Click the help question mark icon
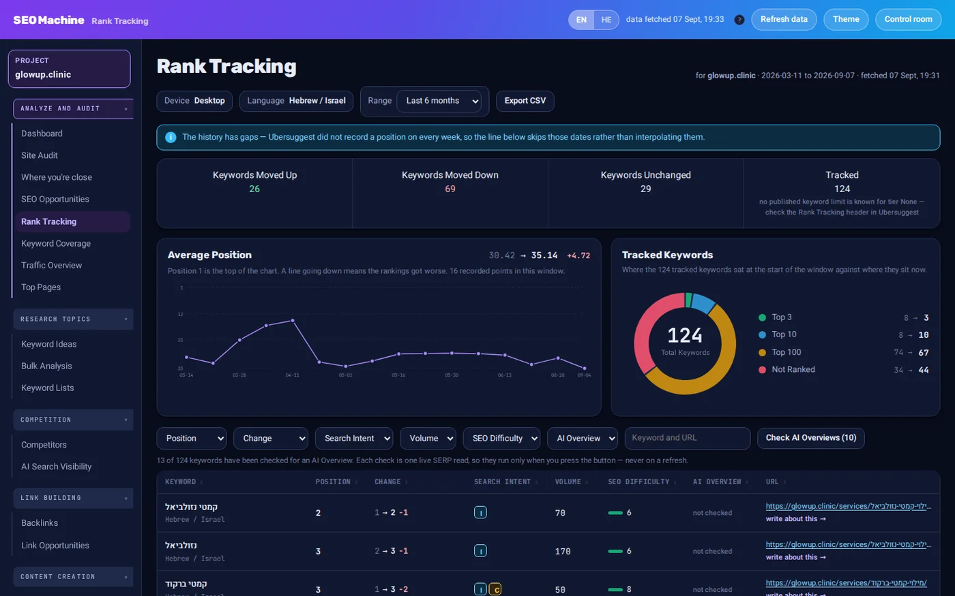 [739, 20]
